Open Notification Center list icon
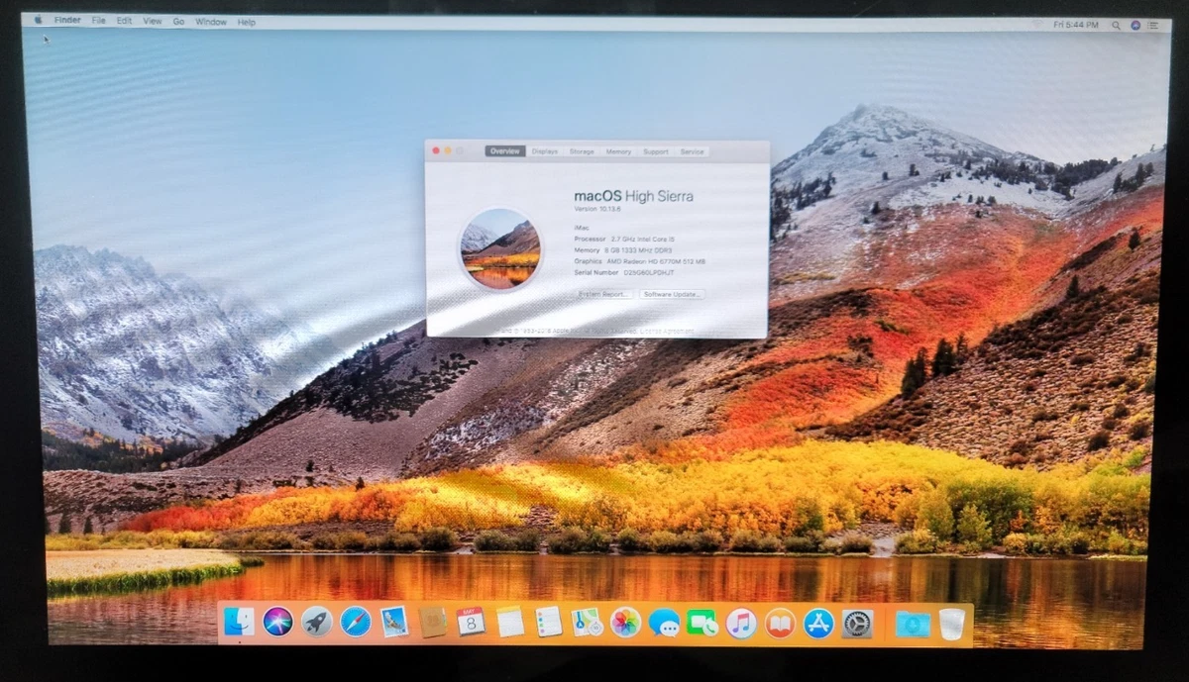 [1154, 25]
